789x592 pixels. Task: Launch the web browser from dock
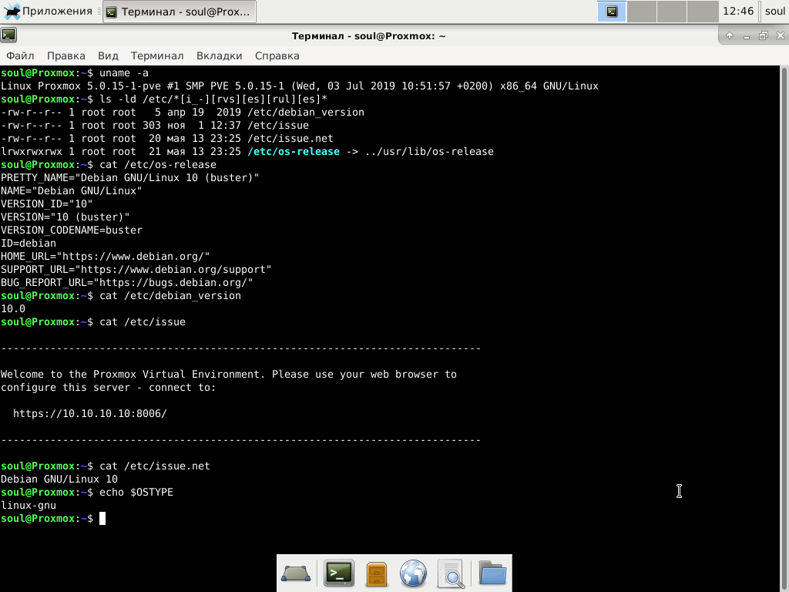(413, 573)
